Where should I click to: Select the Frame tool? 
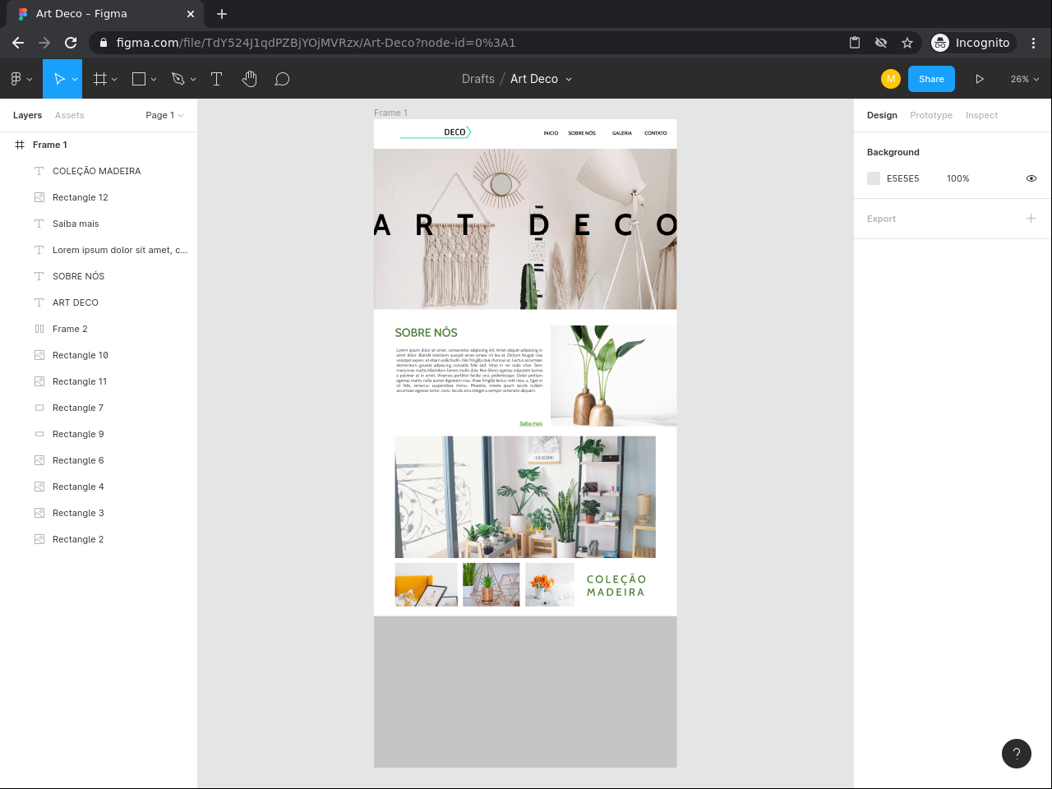tap(100, 79)
